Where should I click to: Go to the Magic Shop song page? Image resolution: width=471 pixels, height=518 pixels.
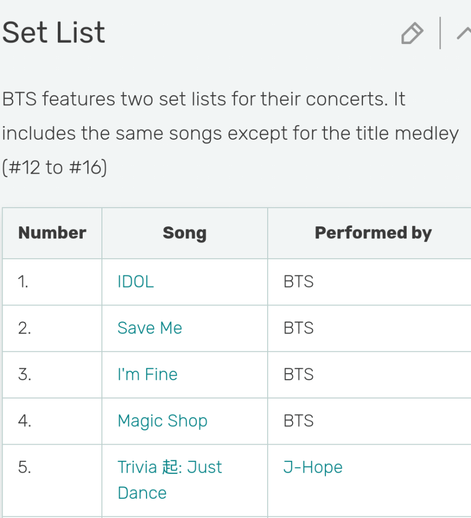pos(162,421)
